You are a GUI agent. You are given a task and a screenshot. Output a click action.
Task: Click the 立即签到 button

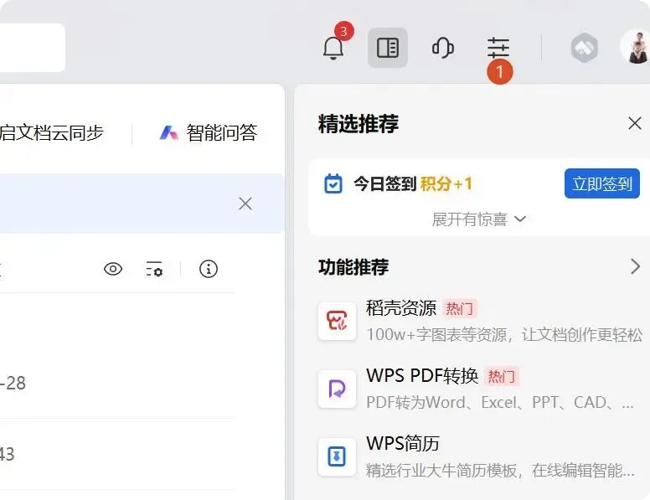click(602, 183)
